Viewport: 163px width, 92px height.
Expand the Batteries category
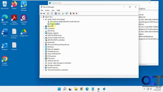(x=44, y=26)
